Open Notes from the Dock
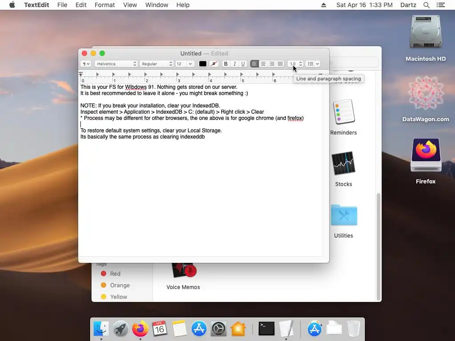455x341 pixels. (x=180, y=329)
